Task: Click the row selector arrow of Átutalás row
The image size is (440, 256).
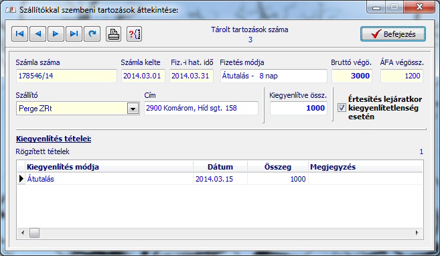Action: (21, 179)
